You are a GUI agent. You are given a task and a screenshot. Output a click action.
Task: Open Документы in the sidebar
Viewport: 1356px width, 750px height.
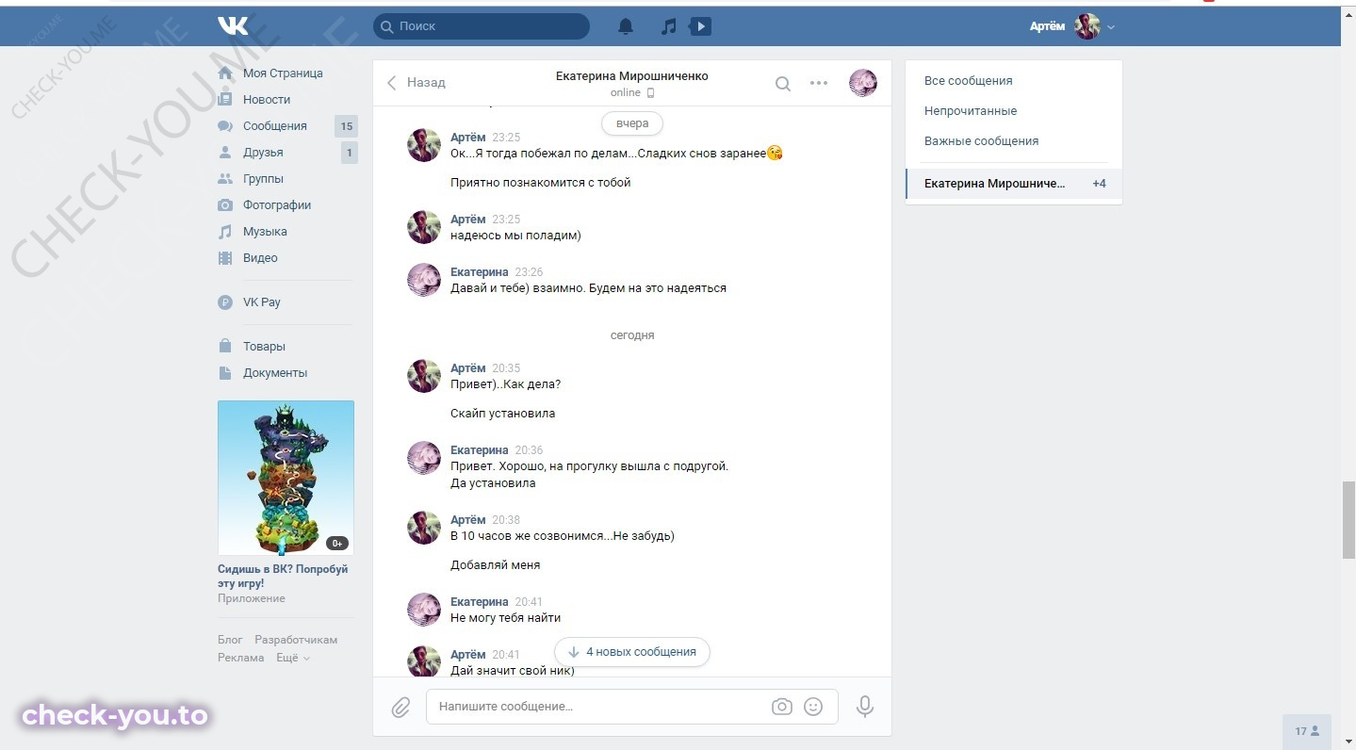275,372
